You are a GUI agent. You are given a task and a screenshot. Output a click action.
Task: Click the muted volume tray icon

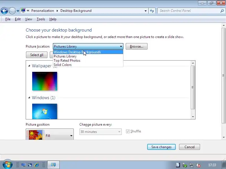(x=198, y=165)
